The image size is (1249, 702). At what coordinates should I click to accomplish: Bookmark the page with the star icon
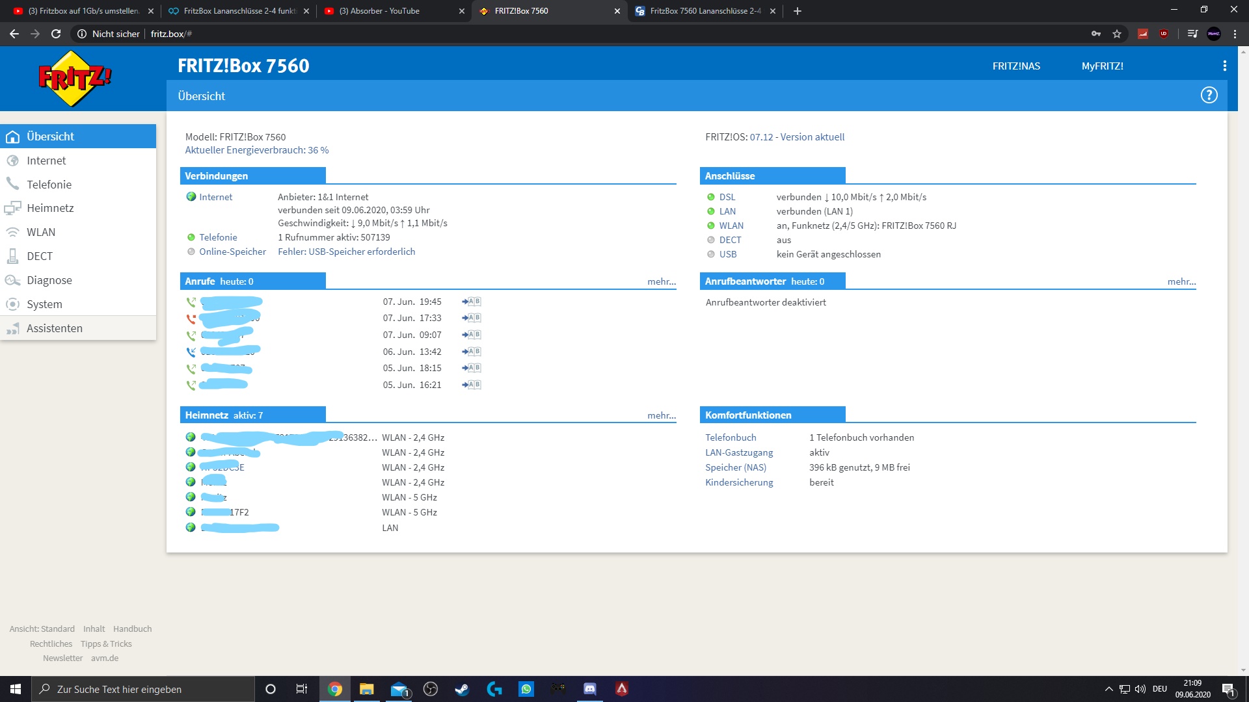(1117, 34)
